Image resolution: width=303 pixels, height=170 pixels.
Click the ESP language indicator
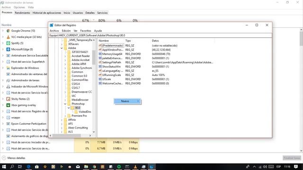tap(278, 167)
